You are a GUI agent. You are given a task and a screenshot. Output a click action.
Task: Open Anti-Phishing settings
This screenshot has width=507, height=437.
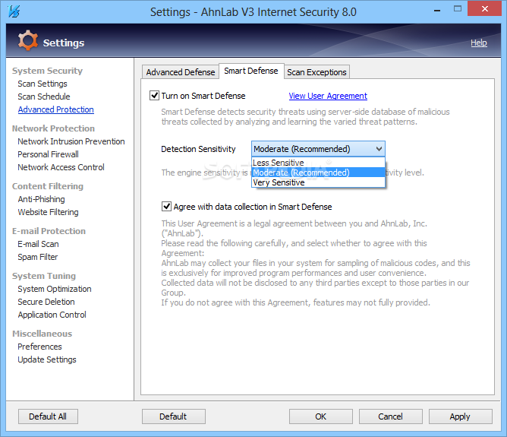click(x=41, y=199)
